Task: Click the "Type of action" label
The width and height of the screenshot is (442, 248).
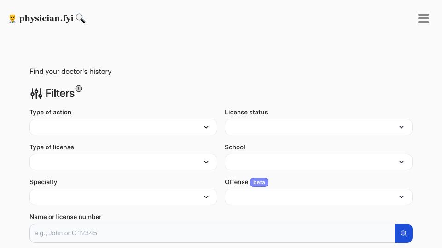Action: [x=51, y=112]
